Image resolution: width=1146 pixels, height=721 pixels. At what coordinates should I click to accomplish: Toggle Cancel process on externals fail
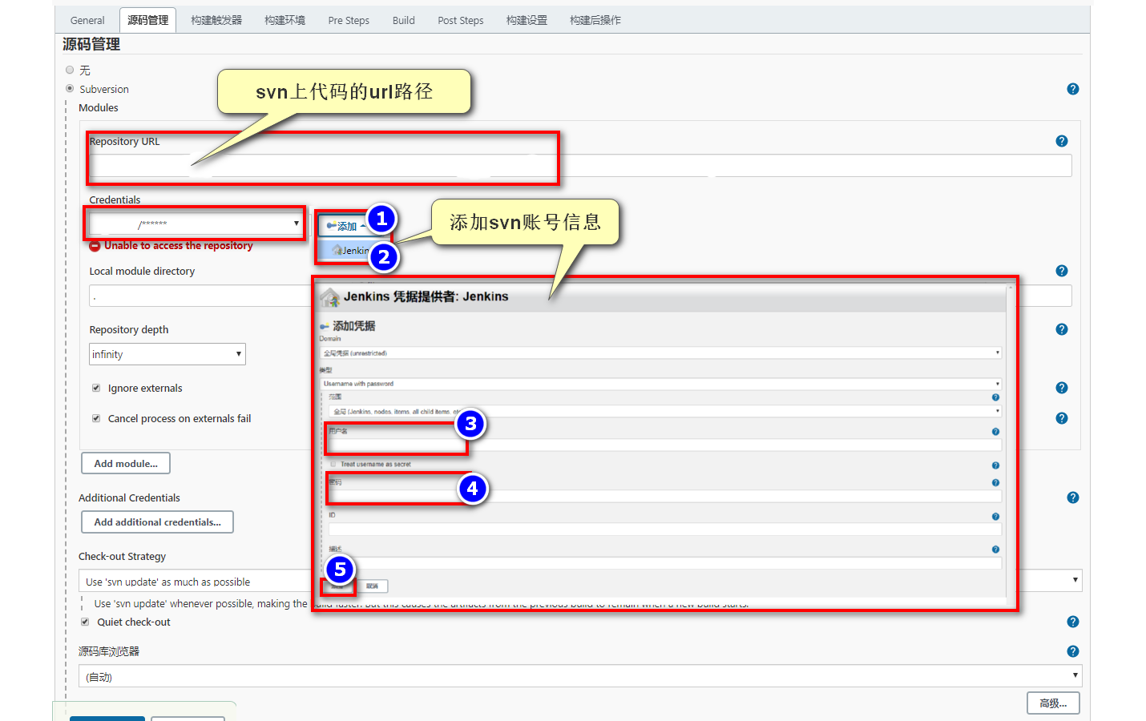tap(96, 418)
